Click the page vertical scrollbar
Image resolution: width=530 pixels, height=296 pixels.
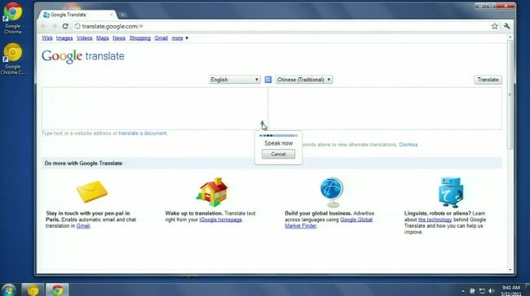510,94
